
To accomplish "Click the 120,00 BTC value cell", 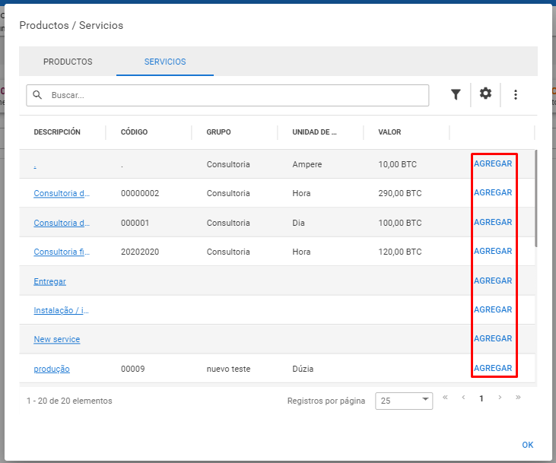I will (399, 252).
